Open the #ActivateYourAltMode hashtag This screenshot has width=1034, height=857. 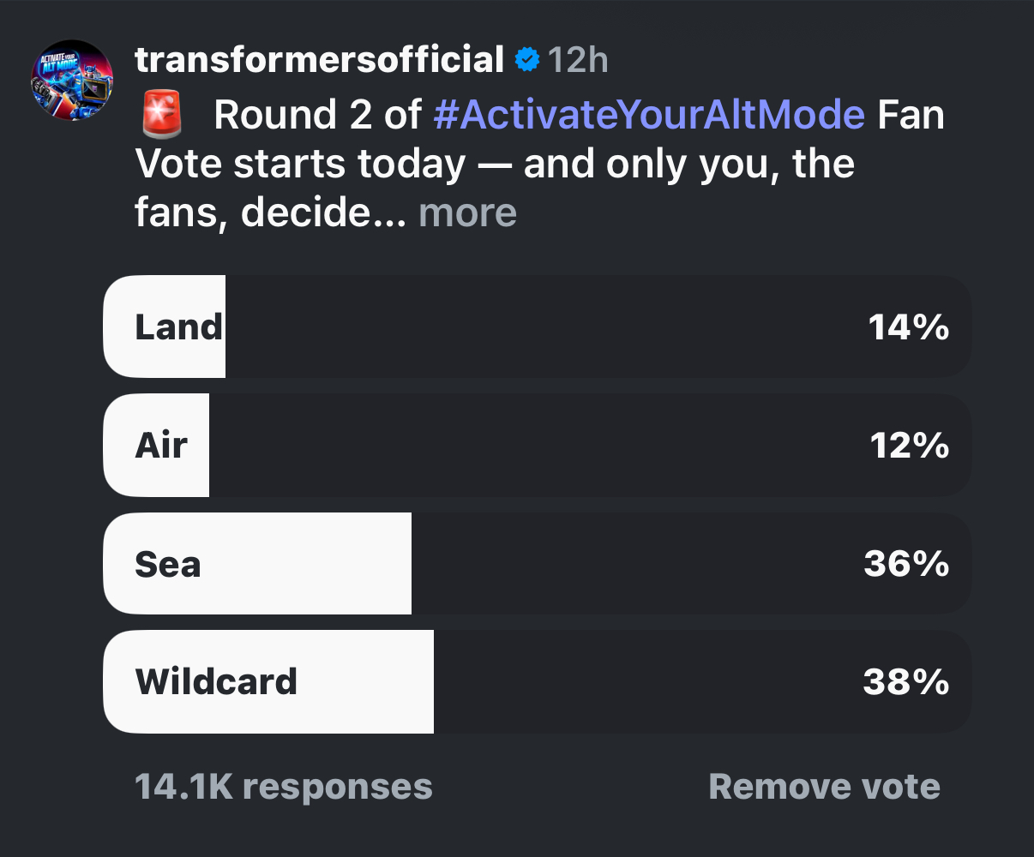649,114
